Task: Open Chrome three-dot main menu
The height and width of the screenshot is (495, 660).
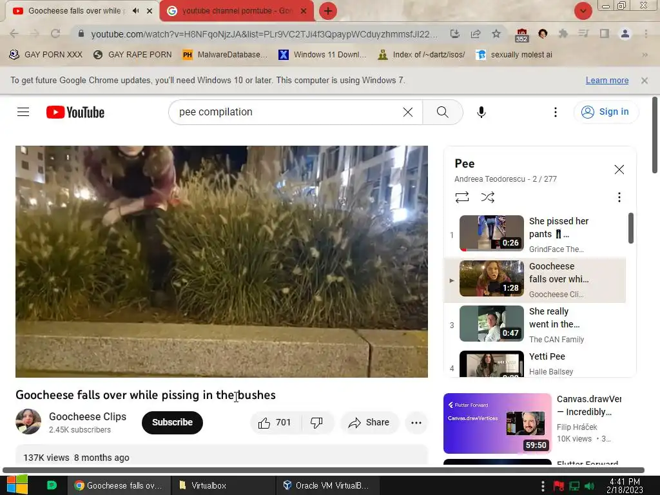Action: pyautogui.click(x=646, y=34)
